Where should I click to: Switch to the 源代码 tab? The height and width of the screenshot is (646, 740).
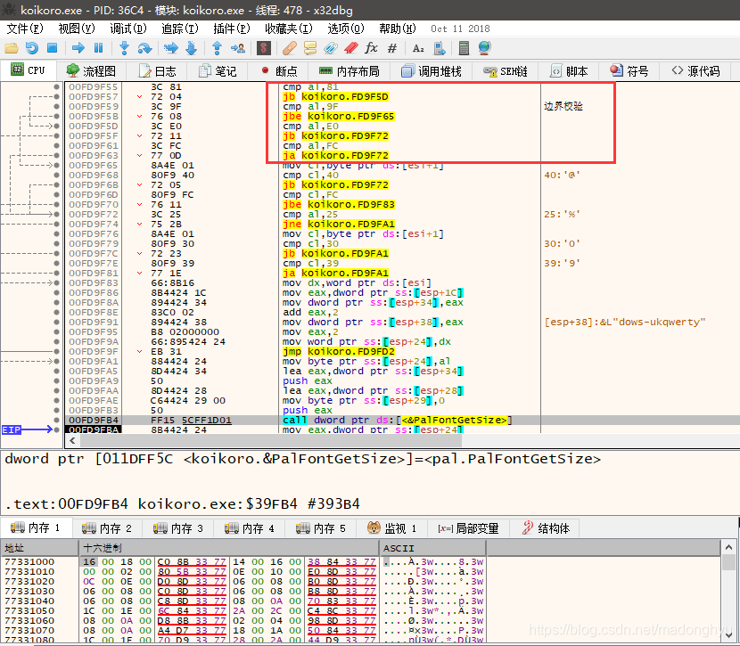coord(696,71)
